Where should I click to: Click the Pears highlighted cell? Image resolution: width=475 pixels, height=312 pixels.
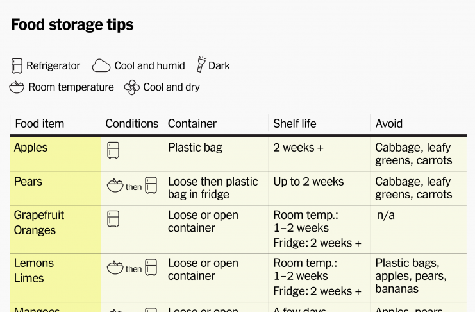coord(55,188)
